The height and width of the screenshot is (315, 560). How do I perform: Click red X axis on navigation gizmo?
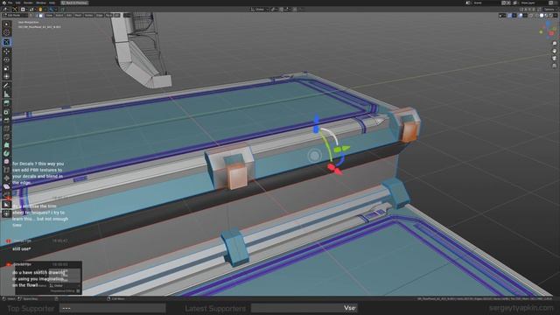pos(551,33)
